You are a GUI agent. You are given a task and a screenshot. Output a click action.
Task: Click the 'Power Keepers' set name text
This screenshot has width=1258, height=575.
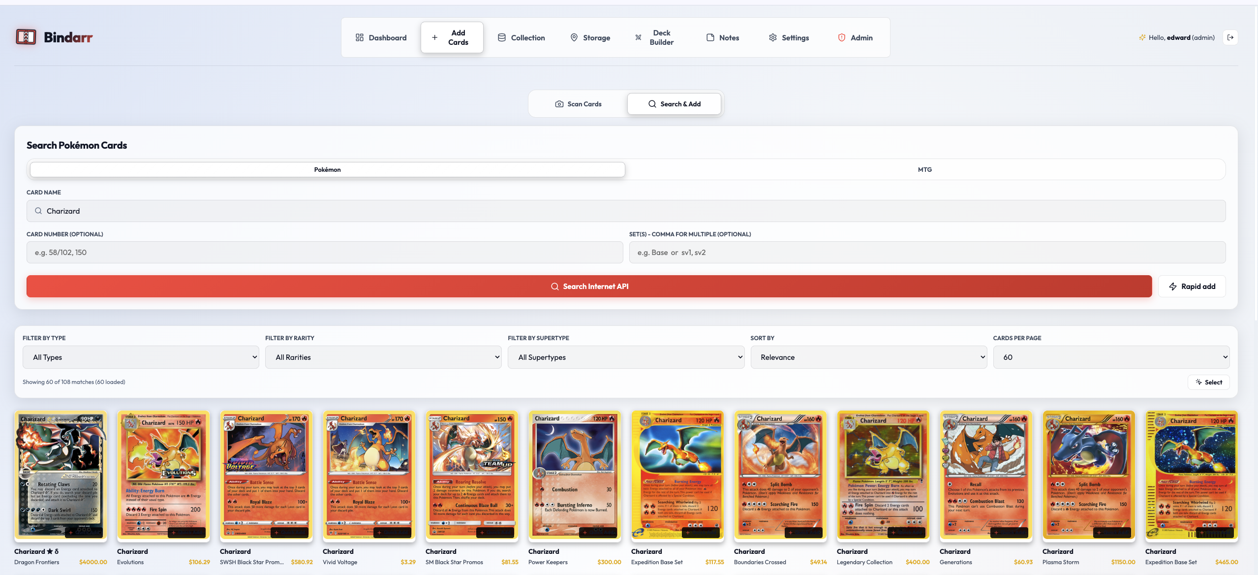point(548,562)
